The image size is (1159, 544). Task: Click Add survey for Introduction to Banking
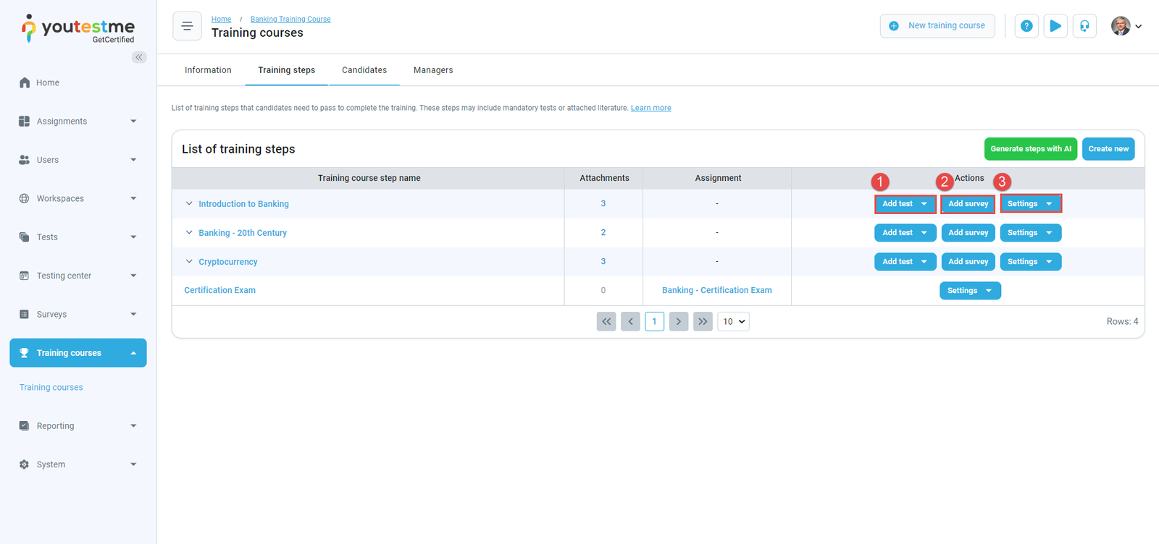click(968, 204)
